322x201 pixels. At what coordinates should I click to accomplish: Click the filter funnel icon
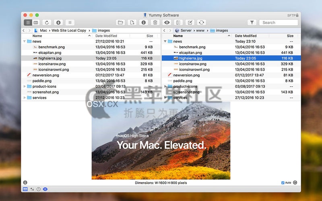point(252,23)
